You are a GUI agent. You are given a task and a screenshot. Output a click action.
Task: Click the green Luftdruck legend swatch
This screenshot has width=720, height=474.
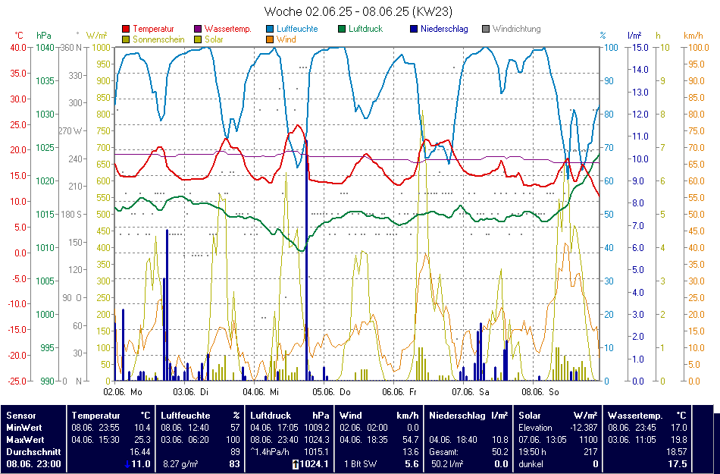tap(342, 29)
